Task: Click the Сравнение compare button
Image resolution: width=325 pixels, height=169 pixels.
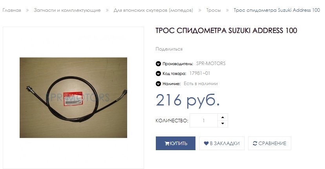Action: (270, 143)
